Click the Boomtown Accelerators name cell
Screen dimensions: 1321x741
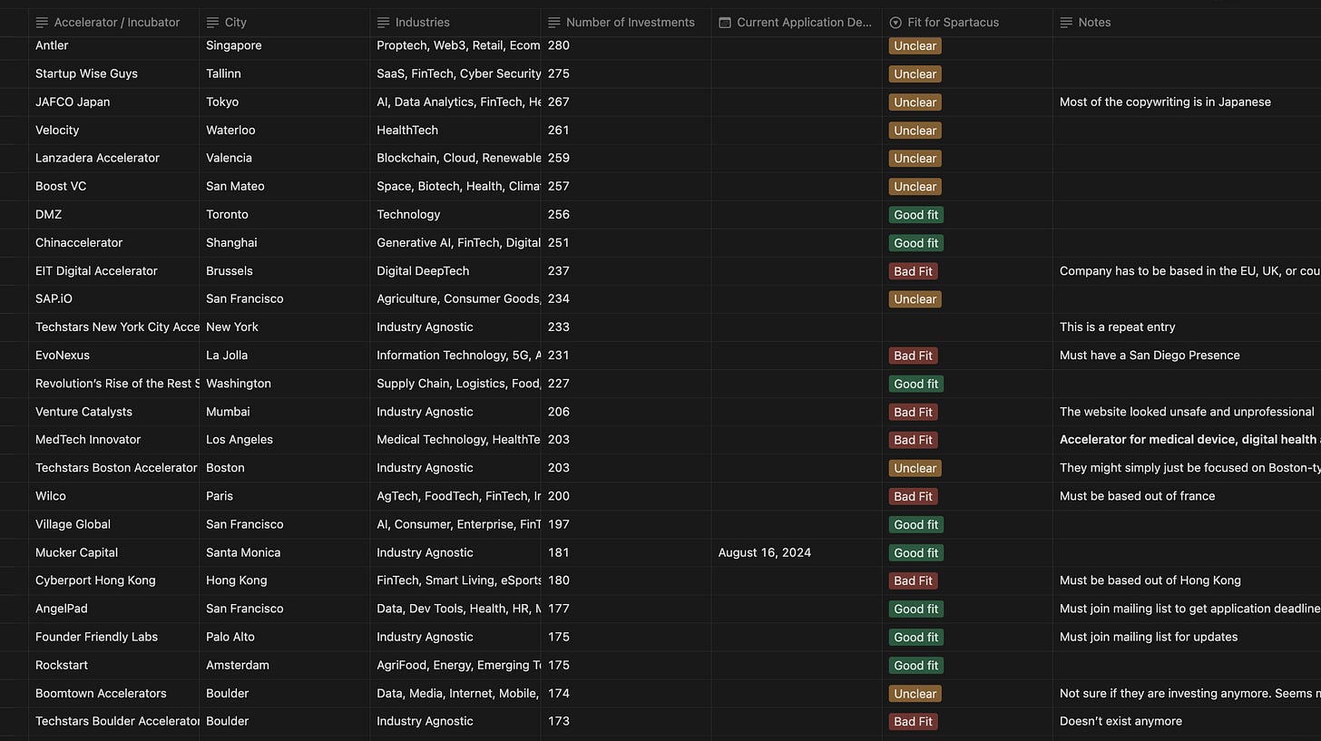tap(113, 693)
